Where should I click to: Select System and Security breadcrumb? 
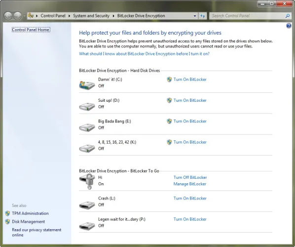click(x=91, y=16)
